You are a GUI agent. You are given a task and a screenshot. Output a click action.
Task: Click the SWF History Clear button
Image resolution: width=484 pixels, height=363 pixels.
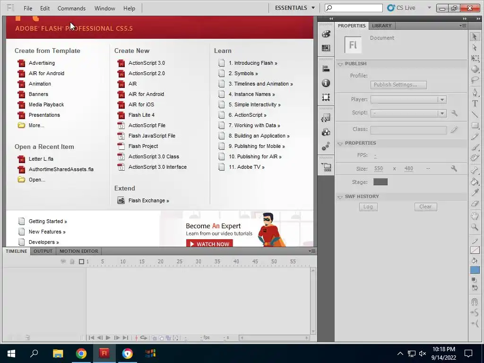pyautogui.click(x=426, y=207)
